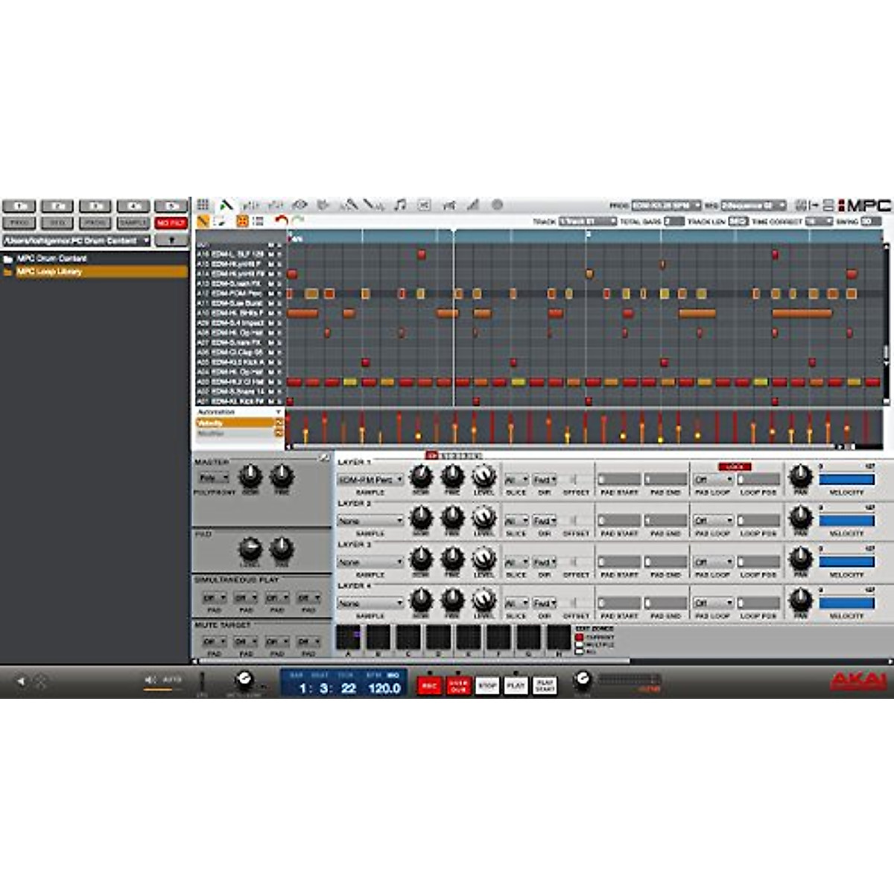The width and height of the screenshot is (894, 894).
Task: Click the redo arrow icon
Action: point(298,221)
